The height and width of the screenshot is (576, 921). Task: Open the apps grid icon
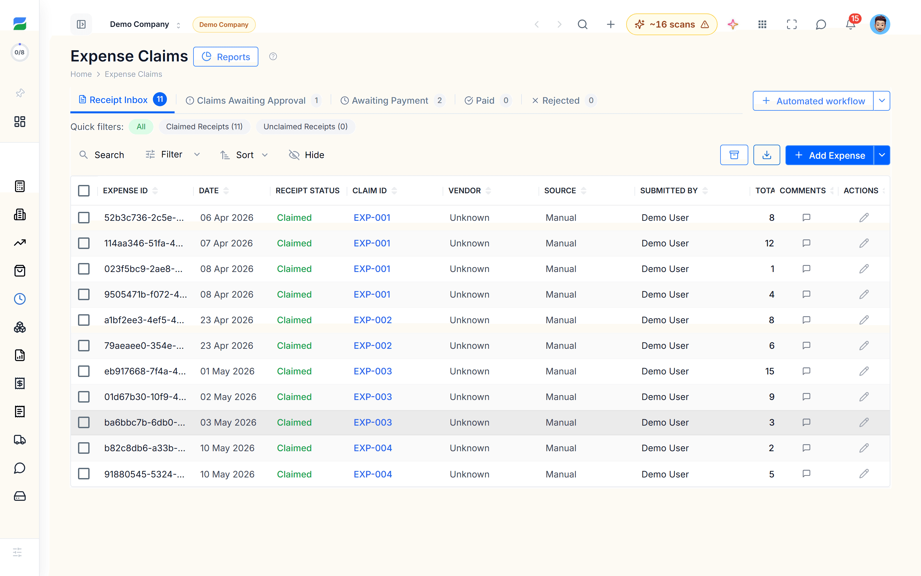tap(762, 24)
